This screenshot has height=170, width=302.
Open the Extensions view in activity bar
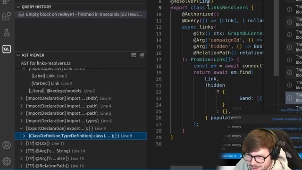7,16
